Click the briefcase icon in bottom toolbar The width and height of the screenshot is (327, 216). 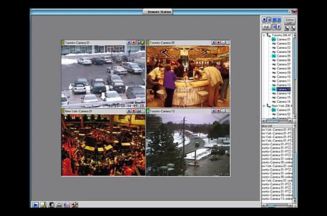(59, 205)
